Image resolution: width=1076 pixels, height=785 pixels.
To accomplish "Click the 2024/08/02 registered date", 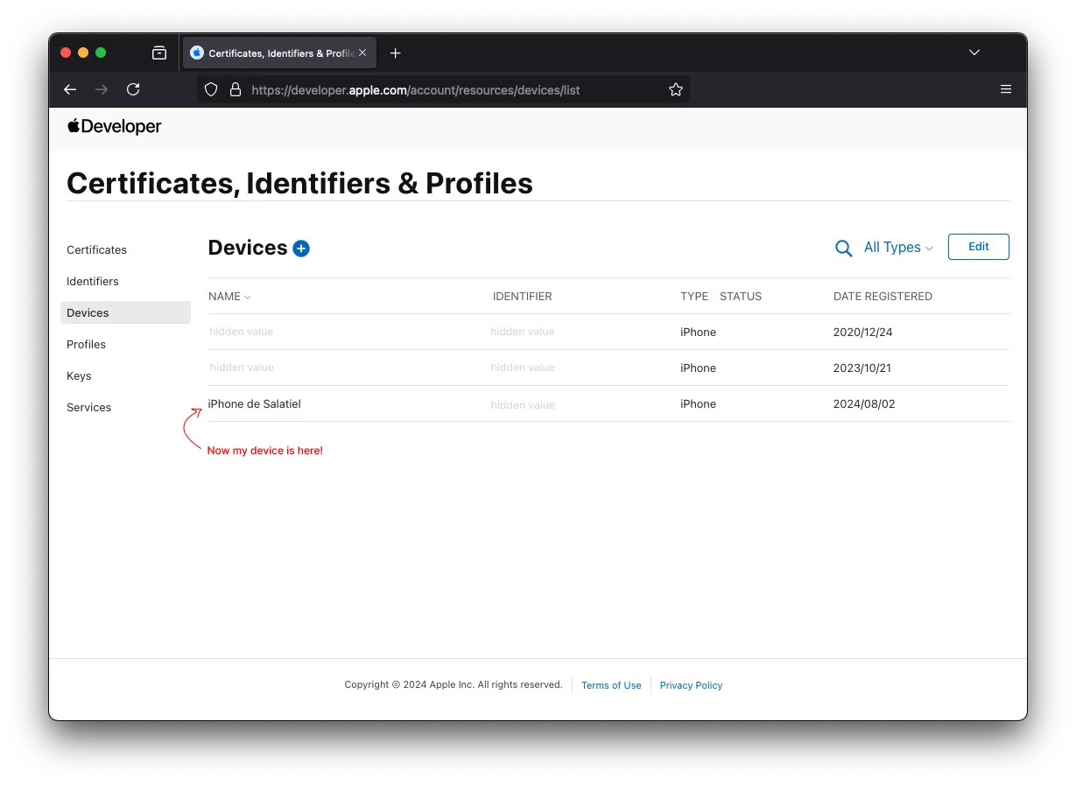I will pos(864,404).
